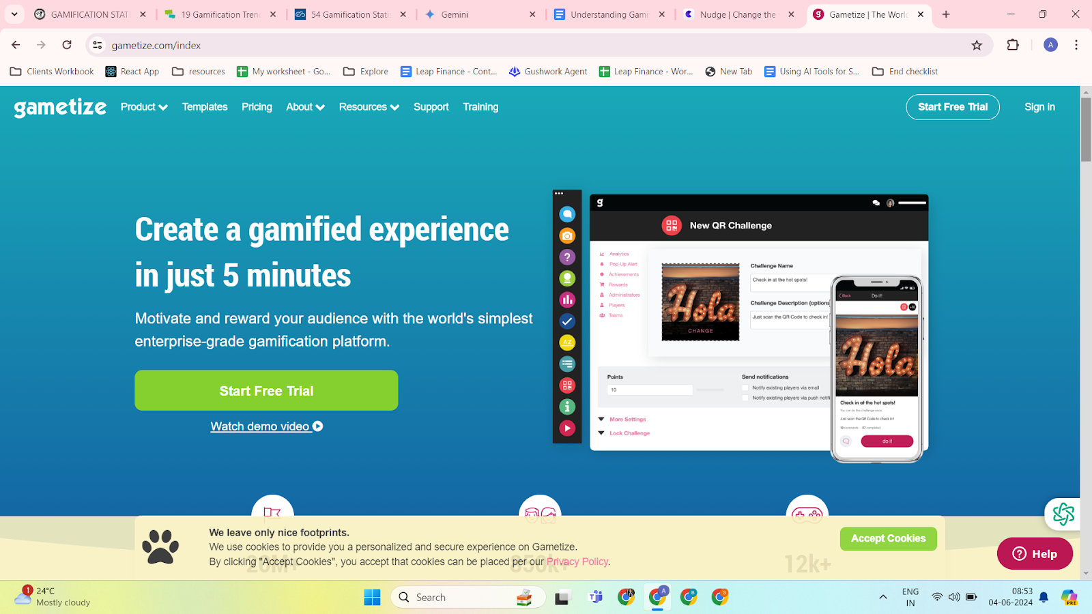
Task: Click the green Start Free Trial button
Action: (266, 390)
